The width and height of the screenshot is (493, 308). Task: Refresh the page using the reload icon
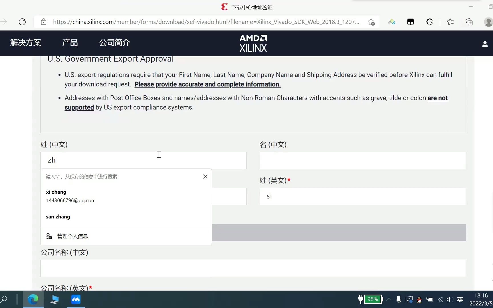[x=22, y=22]
